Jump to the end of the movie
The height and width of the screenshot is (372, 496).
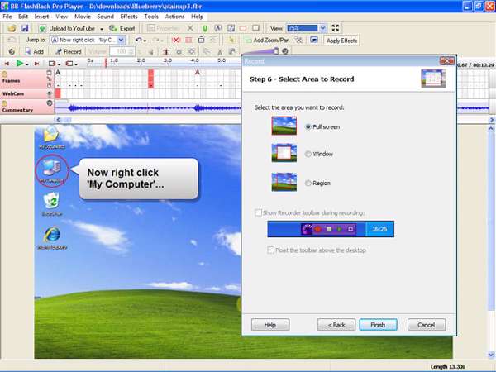click(36, 64)
